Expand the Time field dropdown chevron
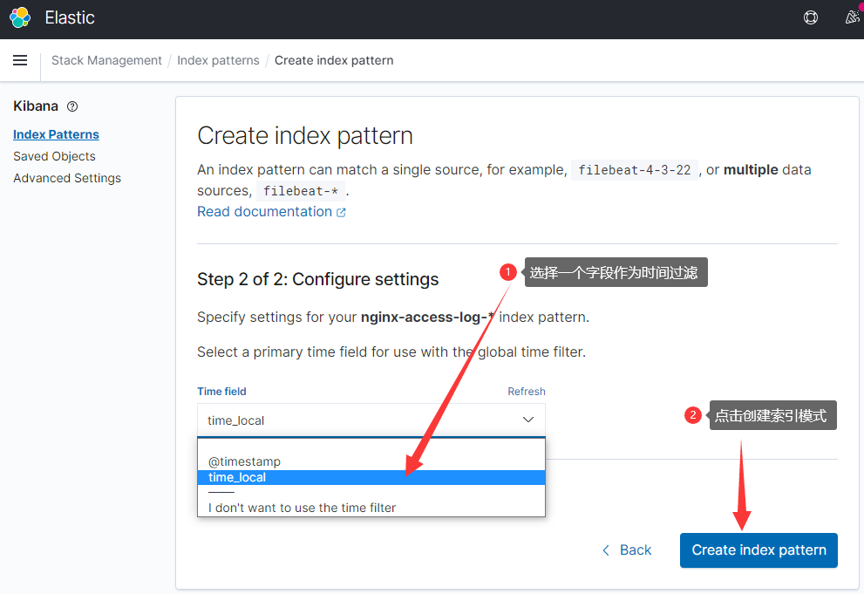Viewport: 864px width, 594px height. (x=527, y=420)
